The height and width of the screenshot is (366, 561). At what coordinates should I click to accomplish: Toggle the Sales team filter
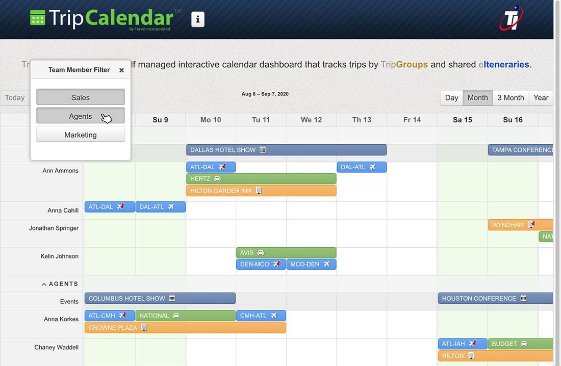(x=81, y=97)
